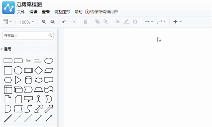212x127 pixels.
Task: Select the diamond shape
Action: point(39,71)
